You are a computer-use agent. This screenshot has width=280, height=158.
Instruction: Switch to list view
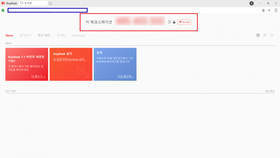272,35
